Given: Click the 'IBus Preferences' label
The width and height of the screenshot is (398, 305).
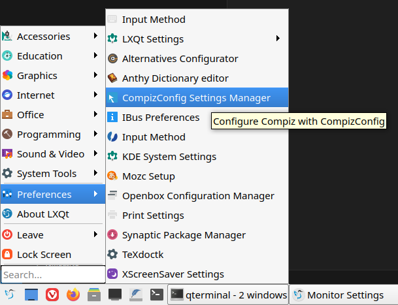Looking at the screenshot, I should pyautogui.click(x=161, y=118).
